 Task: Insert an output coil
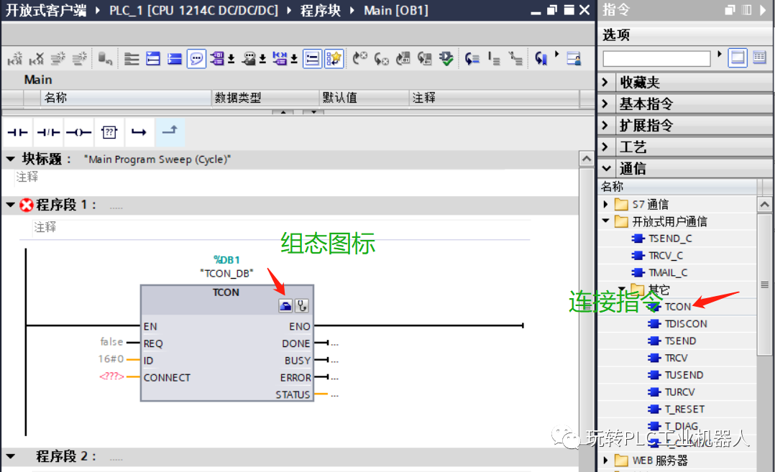78,131
